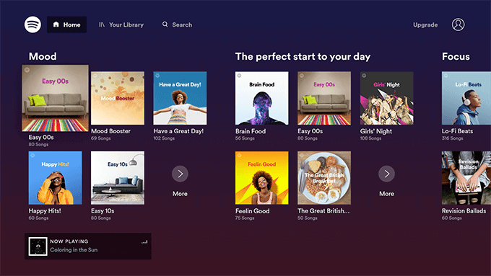
Task: Click the Coloring in the Sun track title
Action: coord(74,250)
